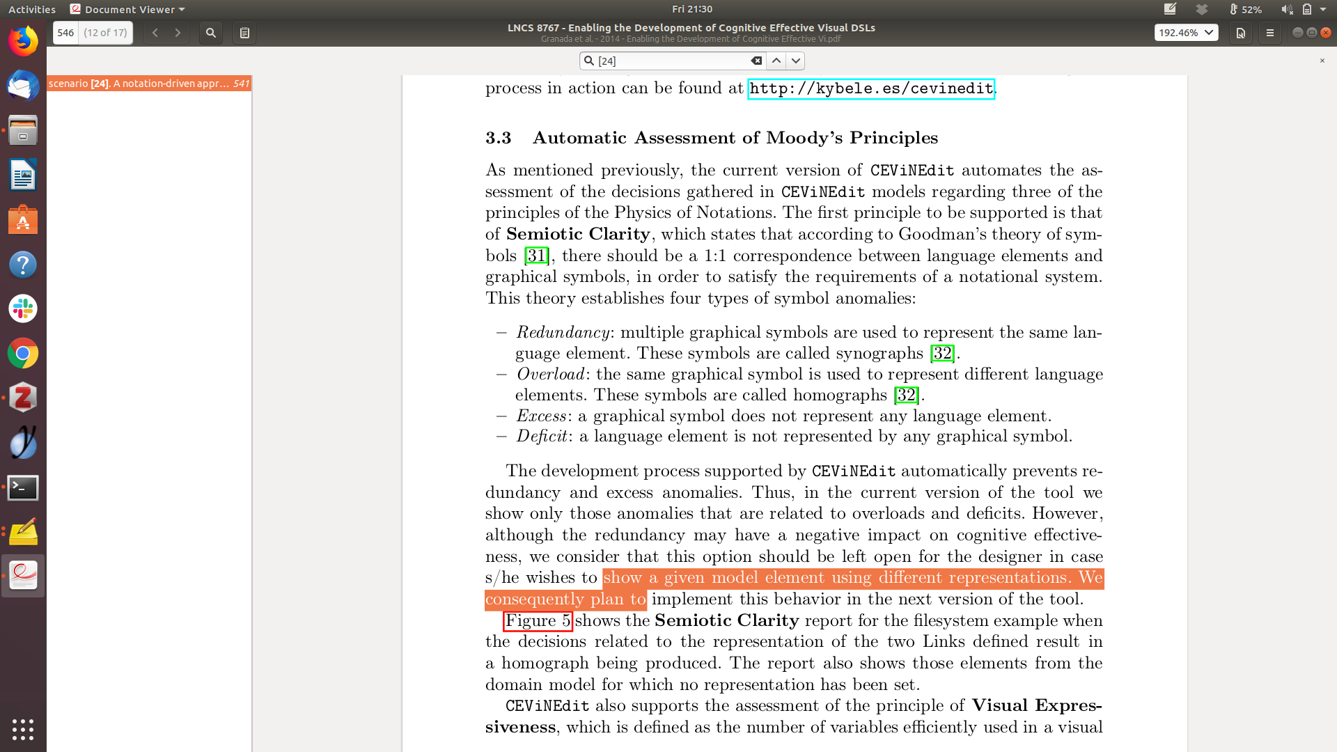Open the system status menu arrow
This screenshot has width=1337, height=752.
pyautogui.click(x=1323, y=9)
